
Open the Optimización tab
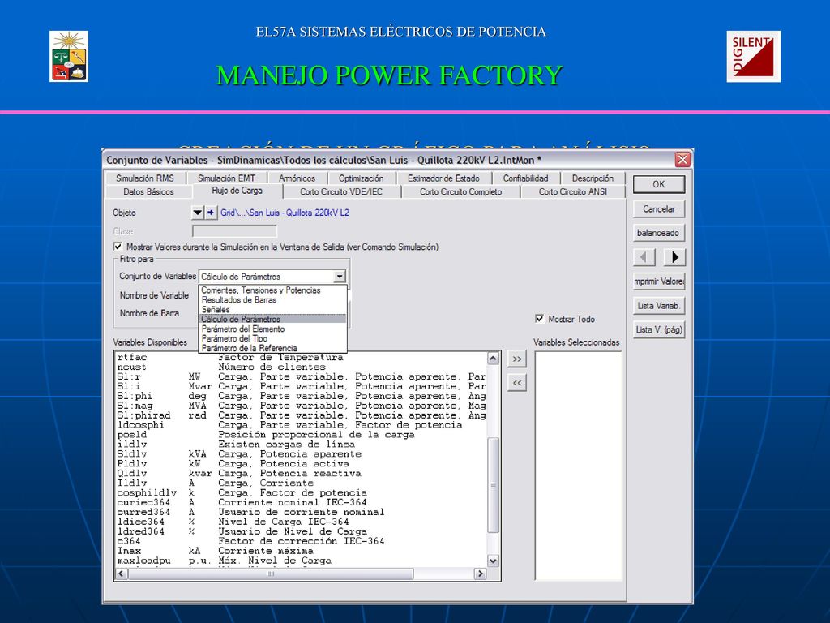(361, 178)
